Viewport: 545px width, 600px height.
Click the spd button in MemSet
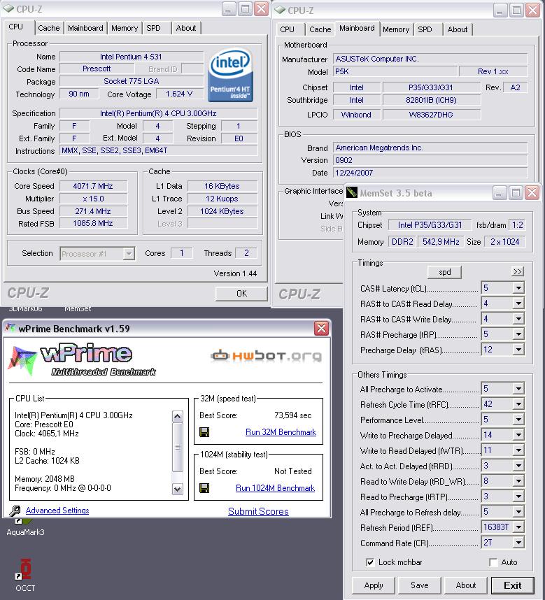pyautogui.click(x=445, y=272)
